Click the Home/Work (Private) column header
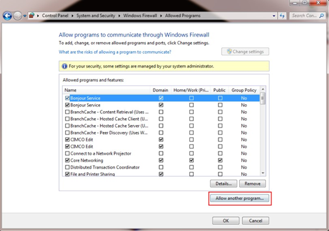Image resolution: width=329 pixels, height=231 pixels. (x=191, y=90)
